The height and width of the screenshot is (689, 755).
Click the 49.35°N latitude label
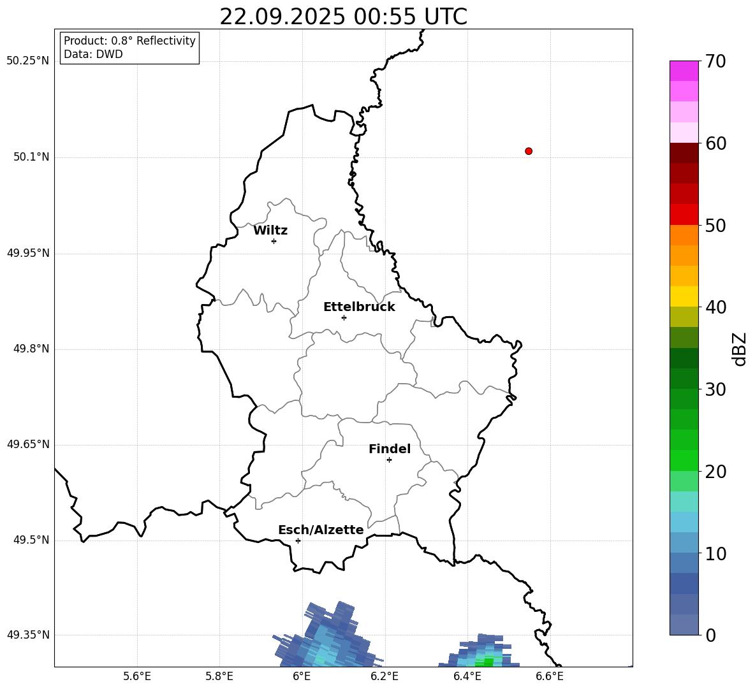[28, 635]
